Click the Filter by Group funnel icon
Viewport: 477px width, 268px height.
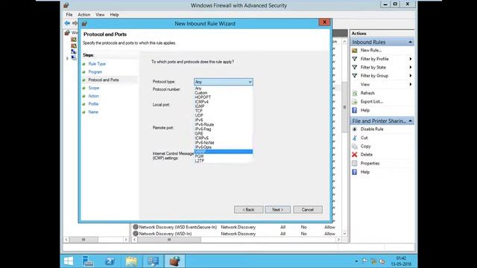(x=355, y=76)
